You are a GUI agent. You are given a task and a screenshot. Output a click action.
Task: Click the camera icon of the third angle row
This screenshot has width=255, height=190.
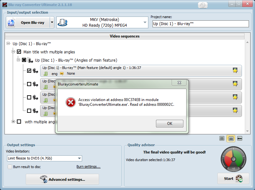[35, 97]
